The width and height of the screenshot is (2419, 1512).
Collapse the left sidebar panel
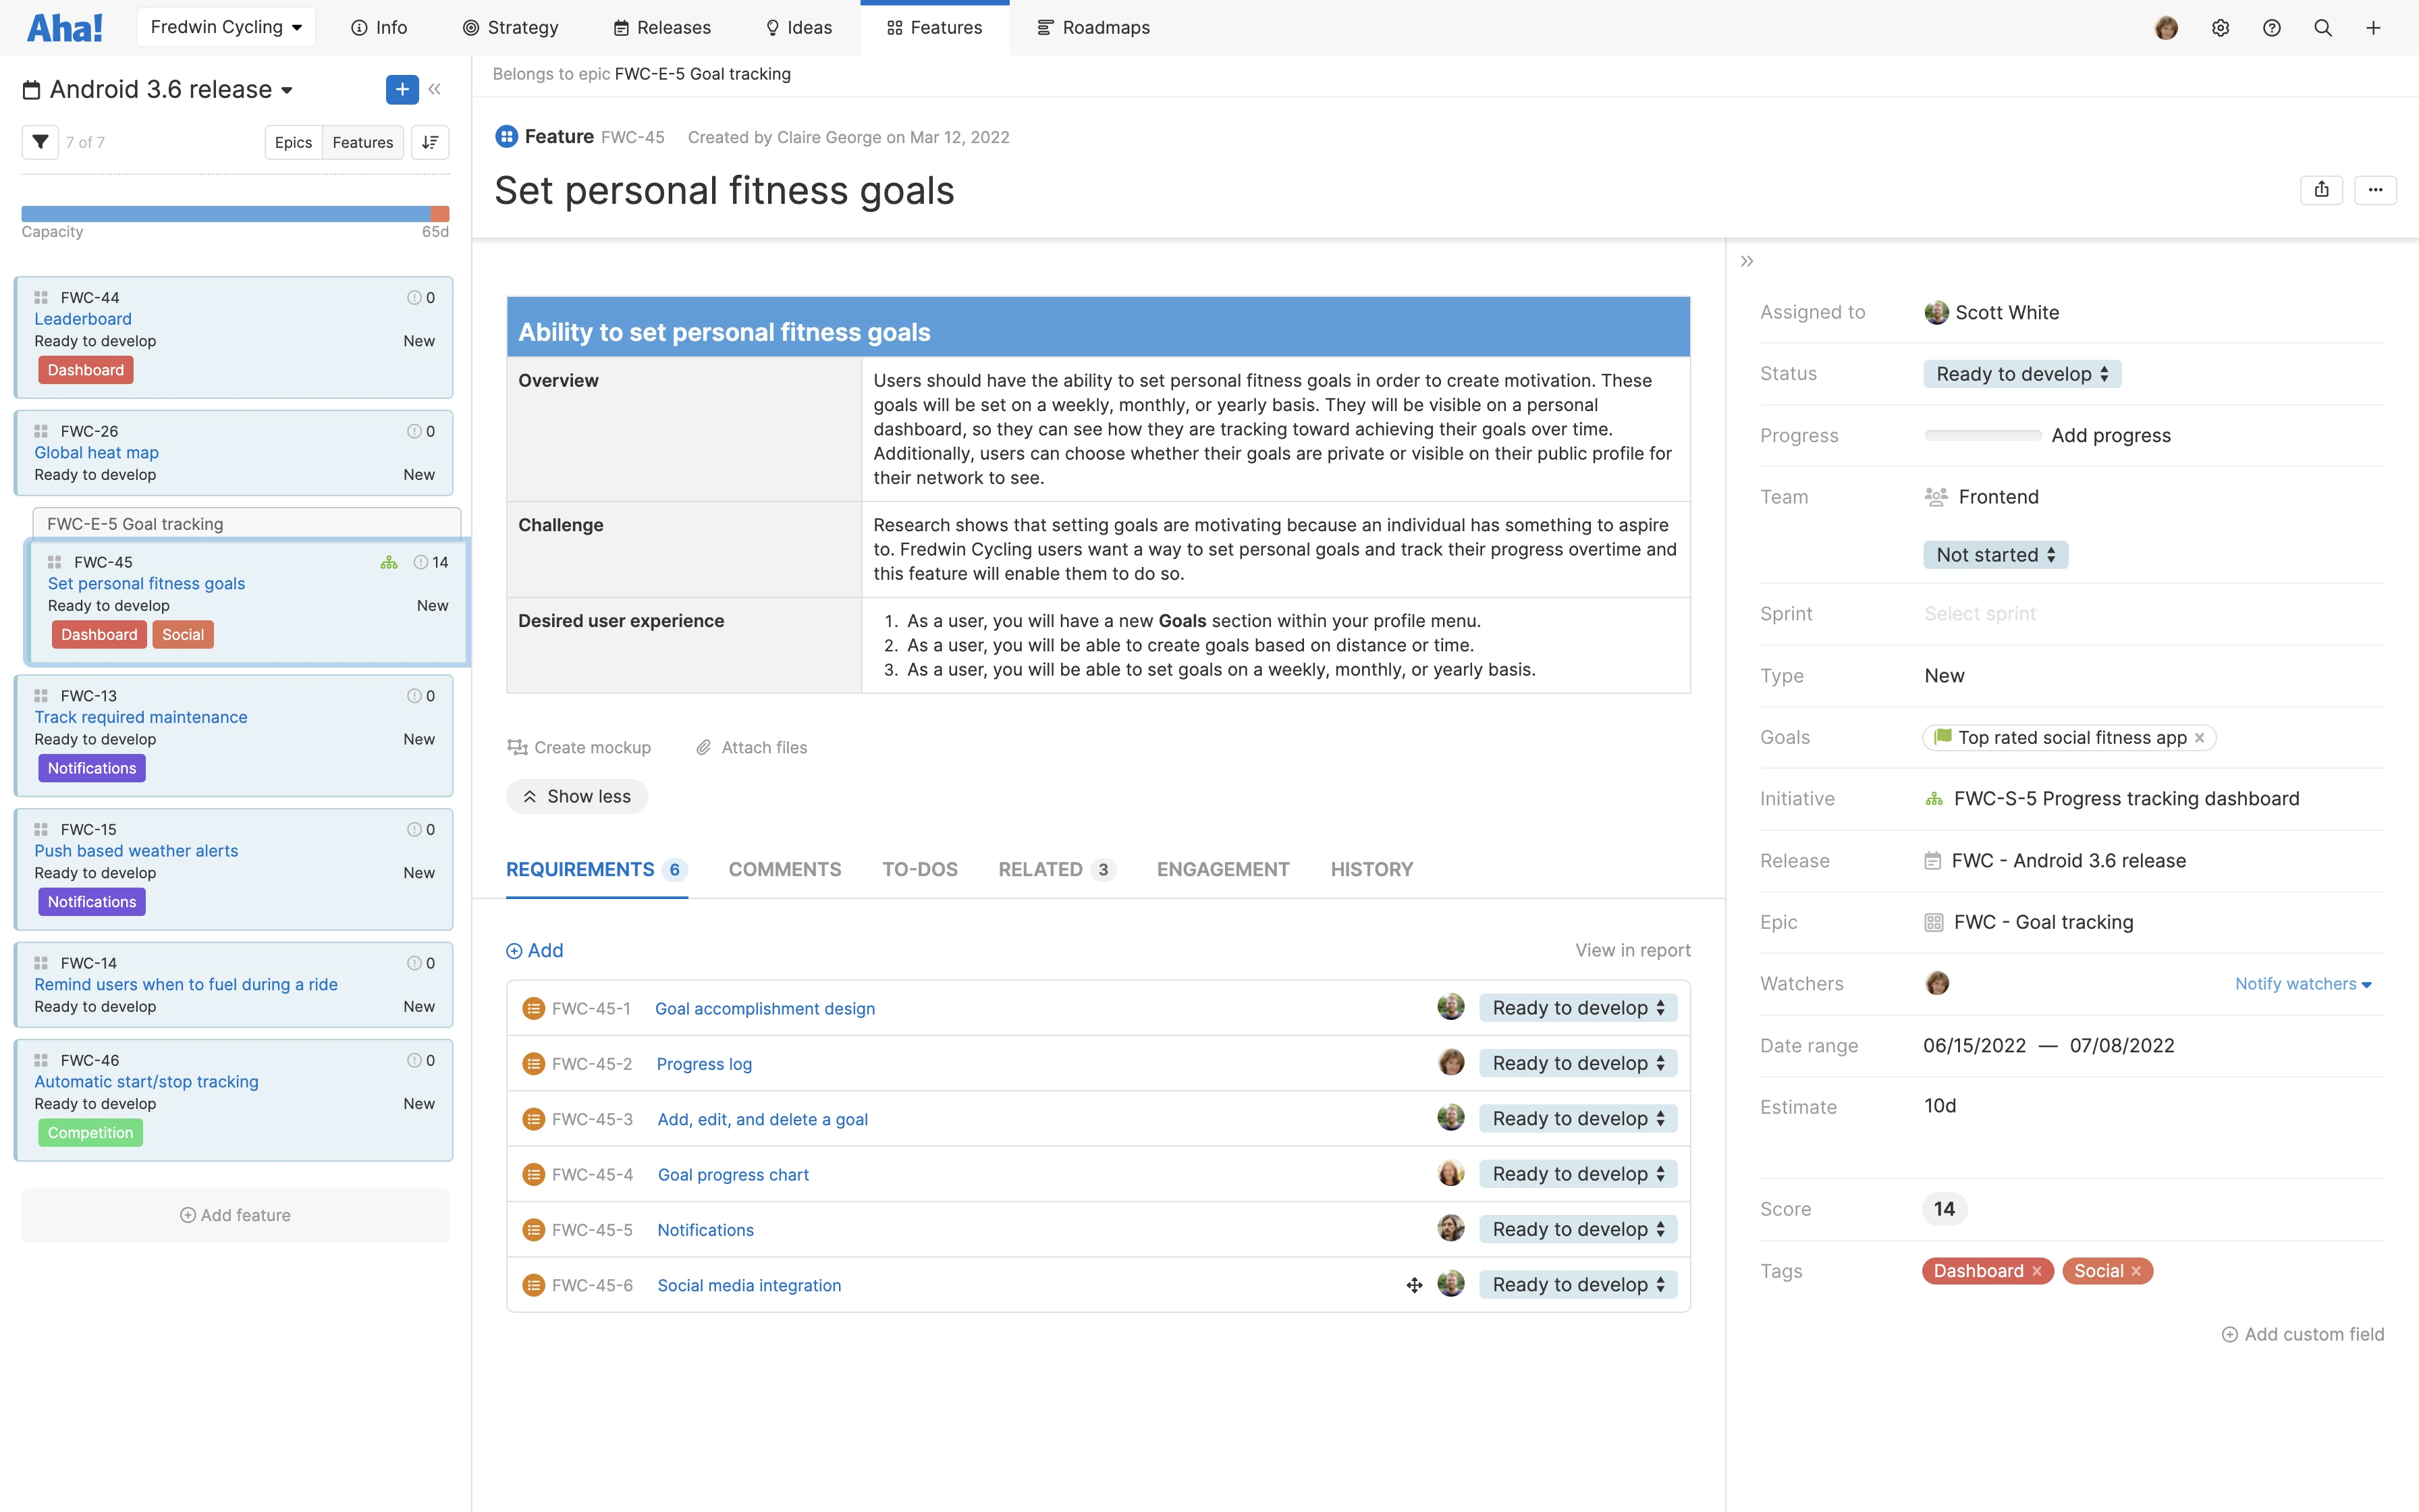pyautogui.click(x=435, y=89)
